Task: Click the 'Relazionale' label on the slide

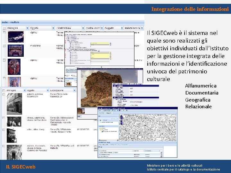Action: point(198,106)
